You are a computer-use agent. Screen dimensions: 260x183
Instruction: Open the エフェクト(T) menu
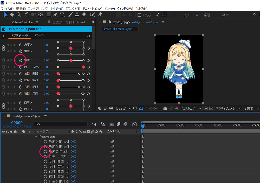pos(73,9)
